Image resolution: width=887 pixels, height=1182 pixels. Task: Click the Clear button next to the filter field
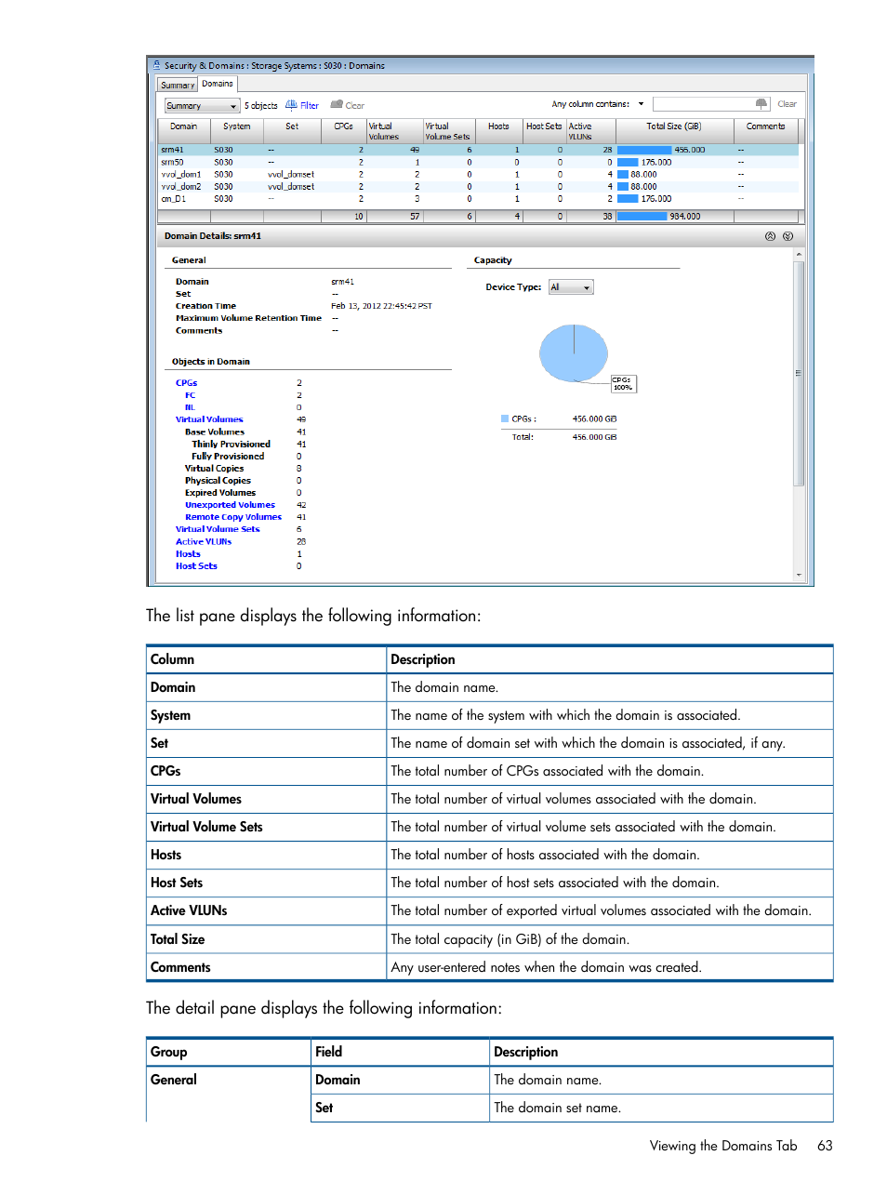tap(787, 104)
